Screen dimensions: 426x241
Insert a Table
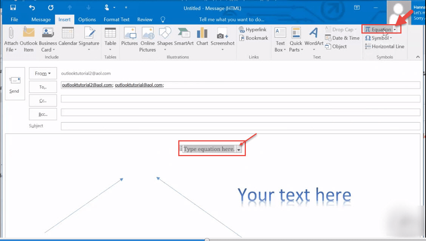pos(110,40)
